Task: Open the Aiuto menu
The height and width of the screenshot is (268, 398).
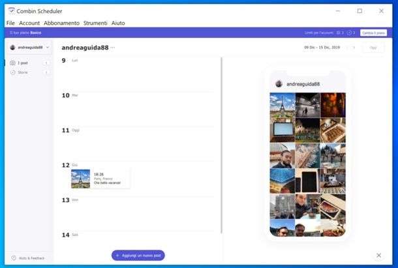Action: coord(118,23)
